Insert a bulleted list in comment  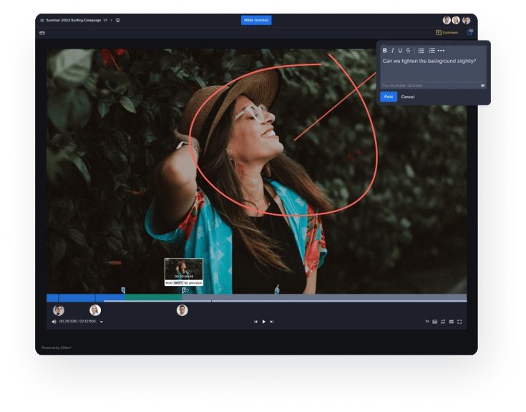pyautogui.click(x=421, y=51)
